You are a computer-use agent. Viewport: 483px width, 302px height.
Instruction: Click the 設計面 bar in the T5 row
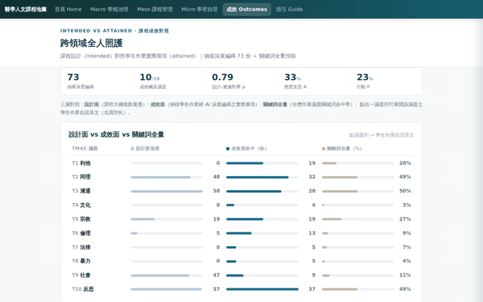pyautogui.click(x=143, y=219)
